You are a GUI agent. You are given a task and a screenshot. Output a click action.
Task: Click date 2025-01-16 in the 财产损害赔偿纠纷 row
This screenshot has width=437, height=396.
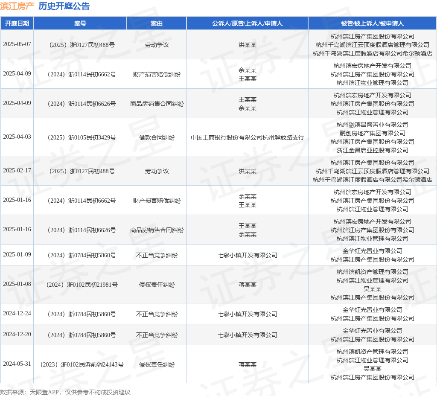click(x=17, y=200)
